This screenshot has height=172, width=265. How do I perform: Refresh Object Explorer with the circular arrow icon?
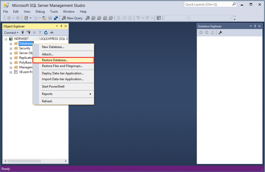pos(46,32)
